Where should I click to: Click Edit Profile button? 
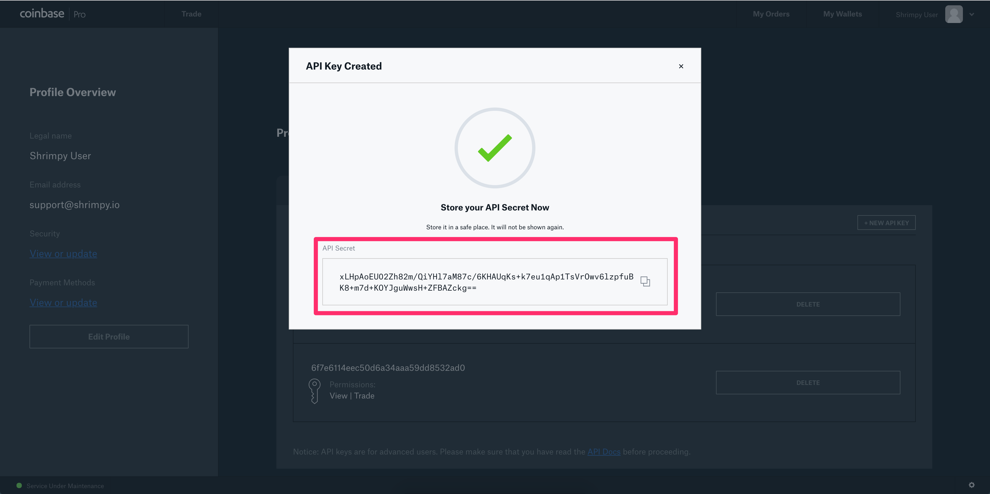coord(109,336)
